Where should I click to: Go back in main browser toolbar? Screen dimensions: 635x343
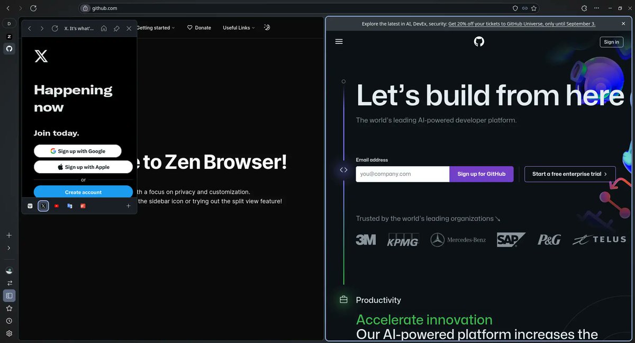(8, 8)
